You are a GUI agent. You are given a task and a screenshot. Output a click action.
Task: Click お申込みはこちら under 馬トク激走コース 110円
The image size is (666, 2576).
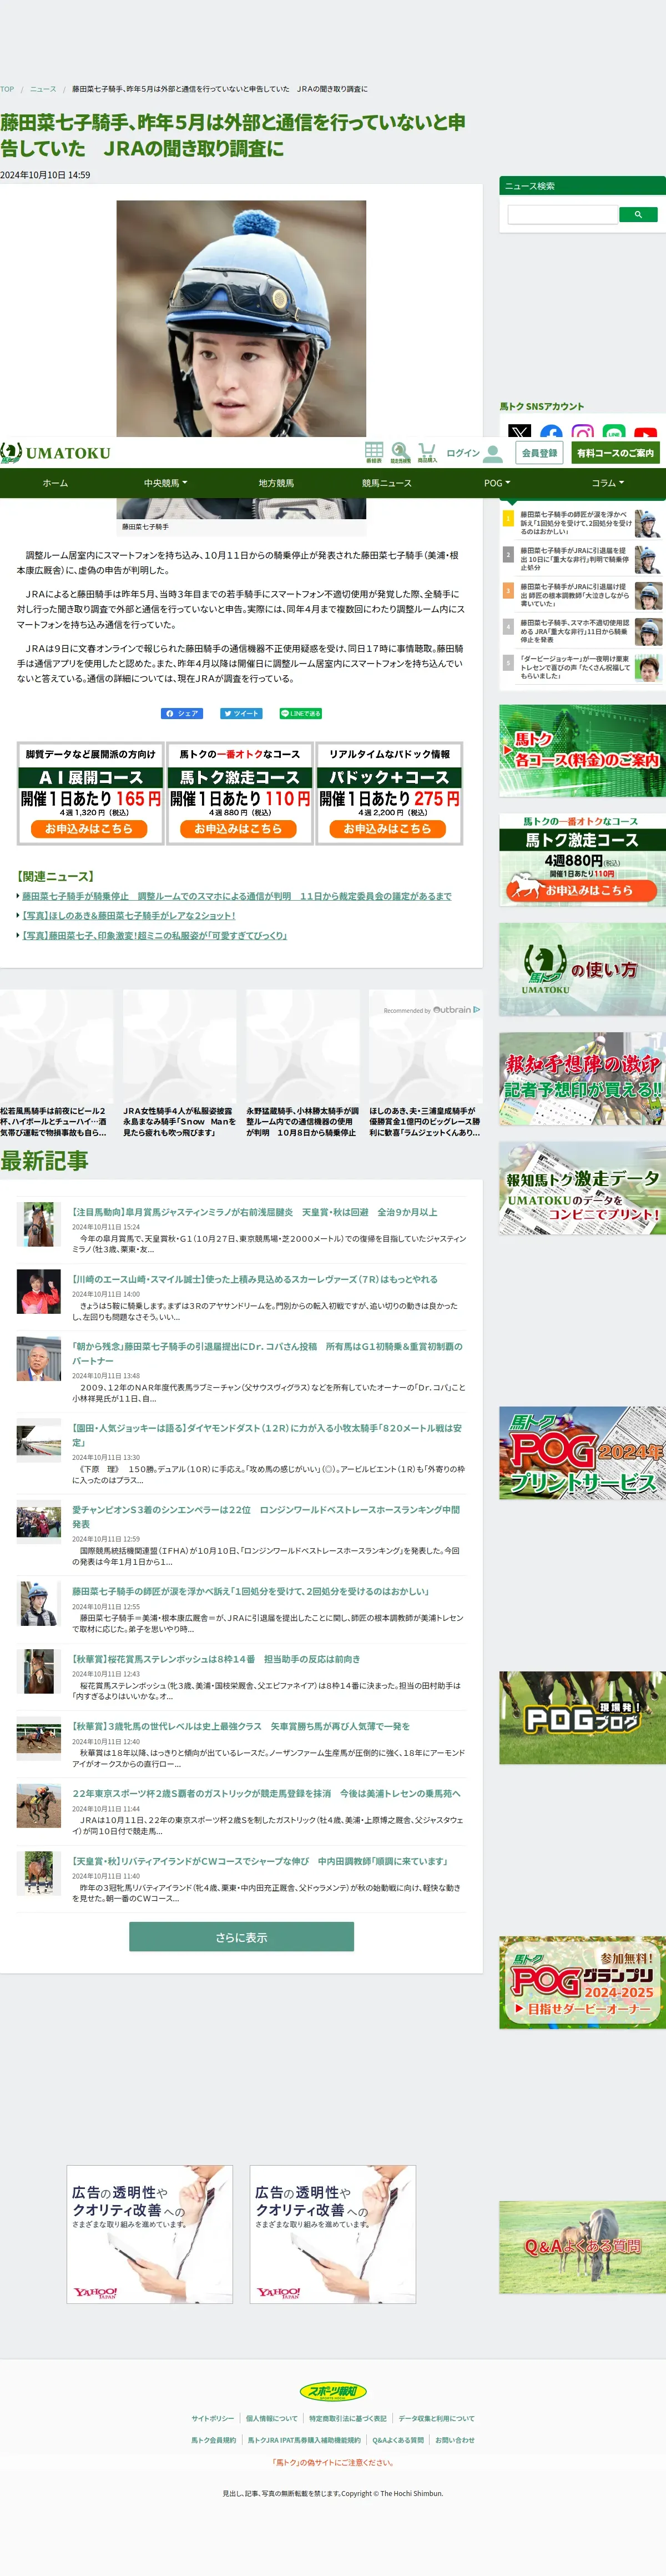tap(238, 829)
